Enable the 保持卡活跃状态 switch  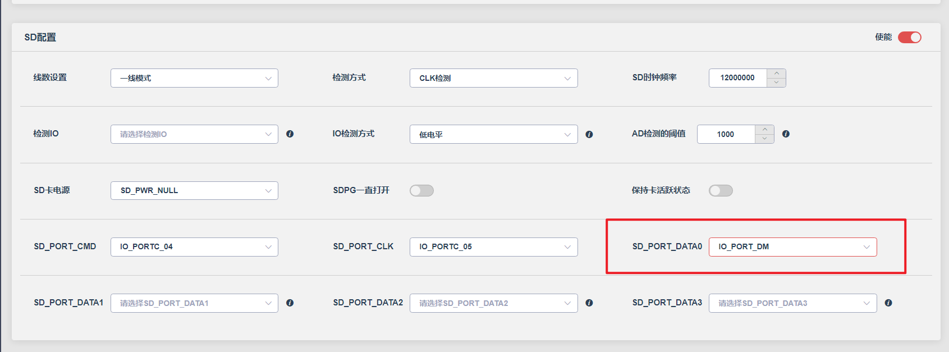721,191
